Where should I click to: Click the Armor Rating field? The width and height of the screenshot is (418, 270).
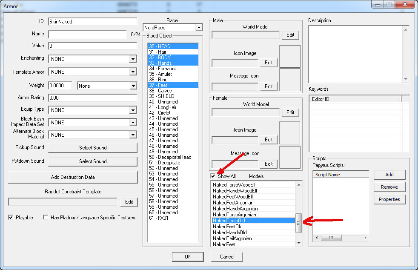(x=92, y=98)
